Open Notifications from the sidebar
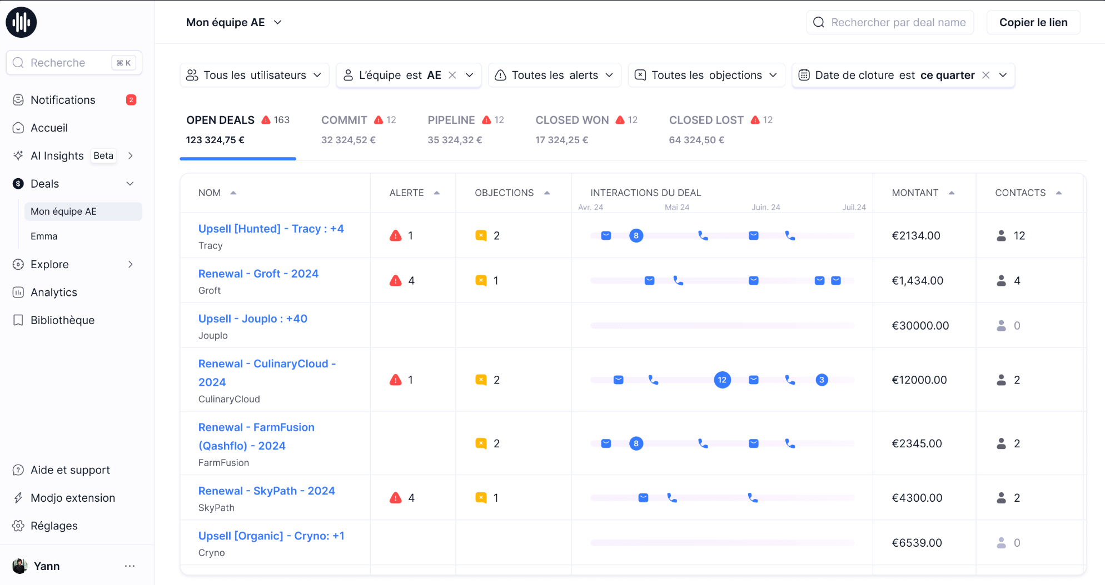The height and width of the screenshot is (585, 1105). click(63, 100)
